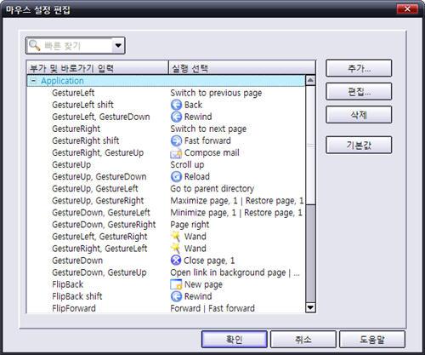Cancel with the 취소 button
The width and height of the screenshot is (425, 355).
(303, 339)
